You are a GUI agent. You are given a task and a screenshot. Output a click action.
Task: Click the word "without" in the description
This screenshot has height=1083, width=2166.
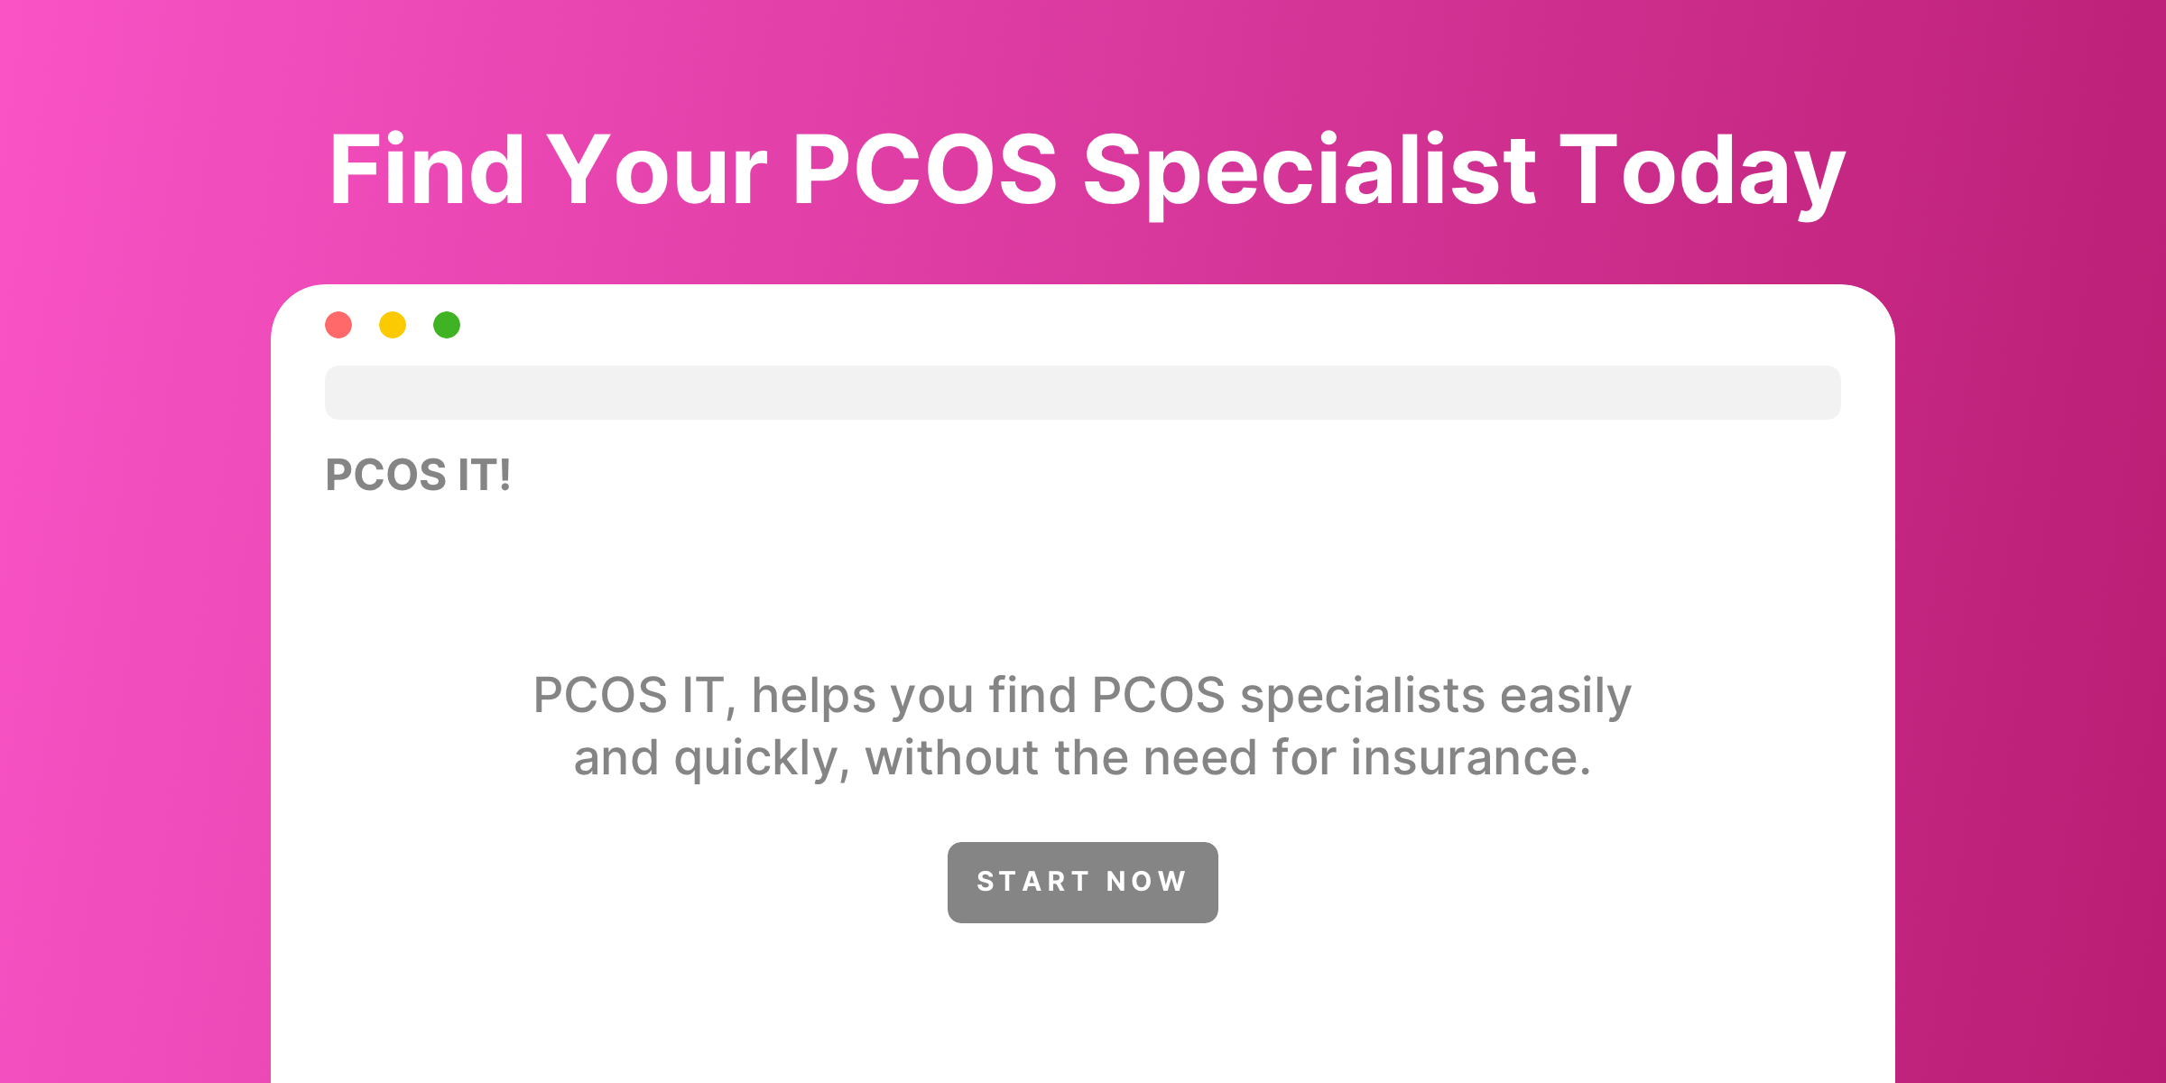point(951,758)
